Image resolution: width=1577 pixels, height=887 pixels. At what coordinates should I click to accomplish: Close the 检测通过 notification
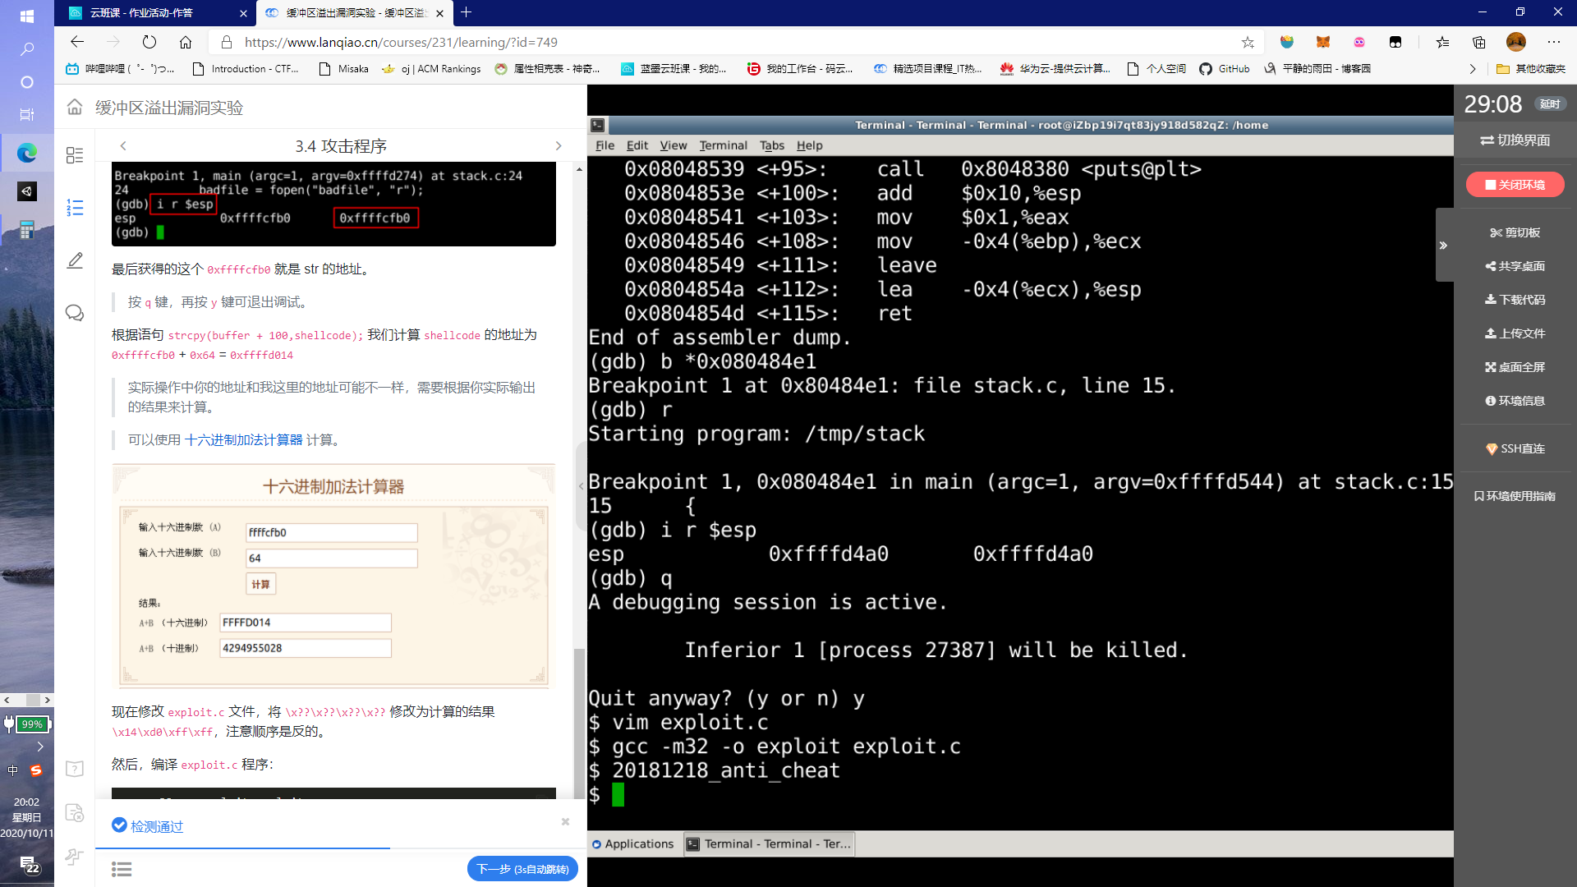coord(565,821)
